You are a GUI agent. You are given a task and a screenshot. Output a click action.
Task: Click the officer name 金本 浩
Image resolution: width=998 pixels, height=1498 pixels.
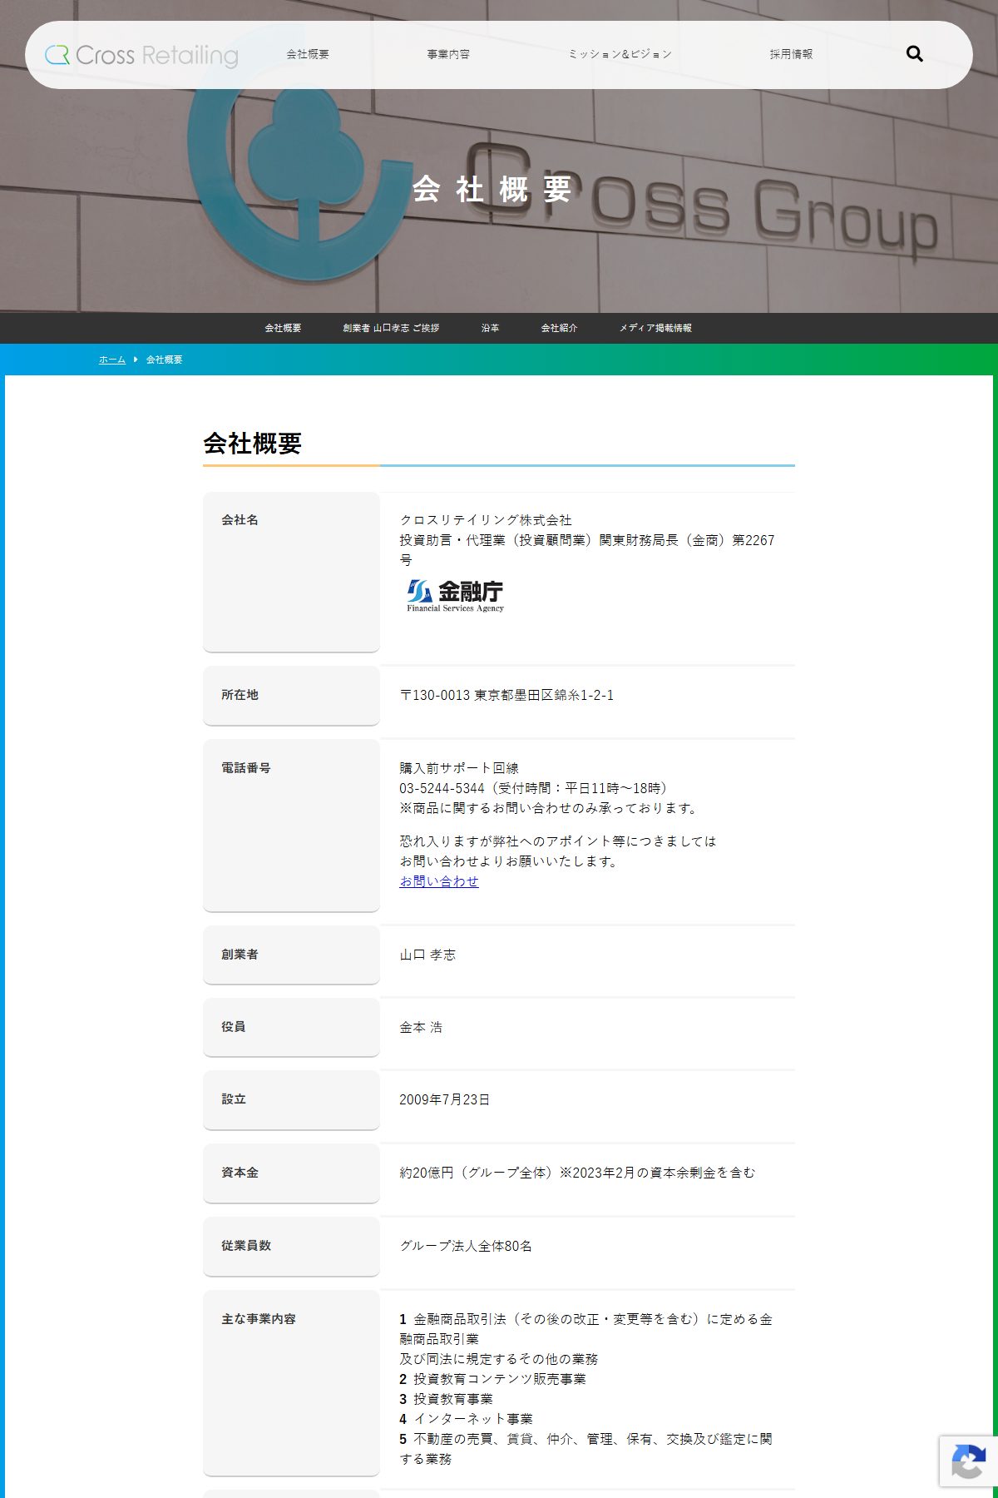[x=421, y=1027]
